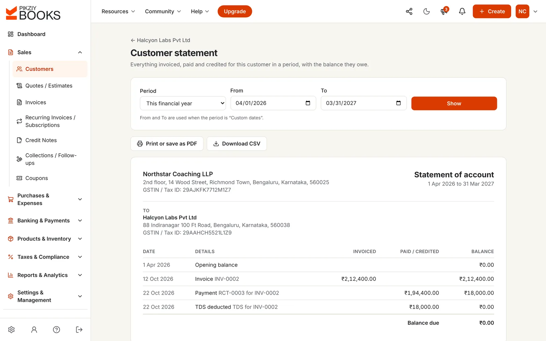This screenshot has width=546, height=341.
Task: Open the Resources dropdown menu
Action: pos(118,11)
